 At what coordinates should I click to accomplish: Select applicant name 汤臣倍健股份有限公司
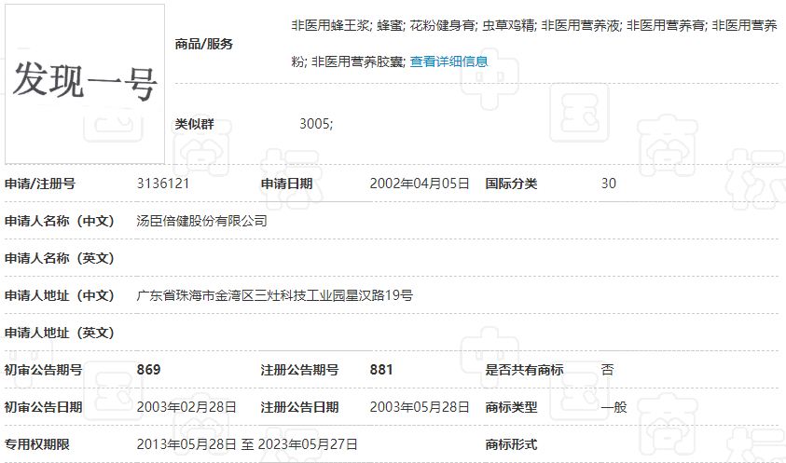[x=201, y=221]
